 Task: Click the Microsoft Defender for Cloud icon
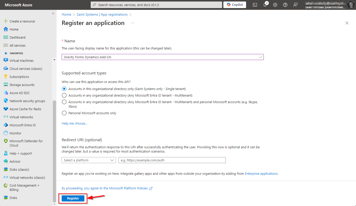coord(6,141)
